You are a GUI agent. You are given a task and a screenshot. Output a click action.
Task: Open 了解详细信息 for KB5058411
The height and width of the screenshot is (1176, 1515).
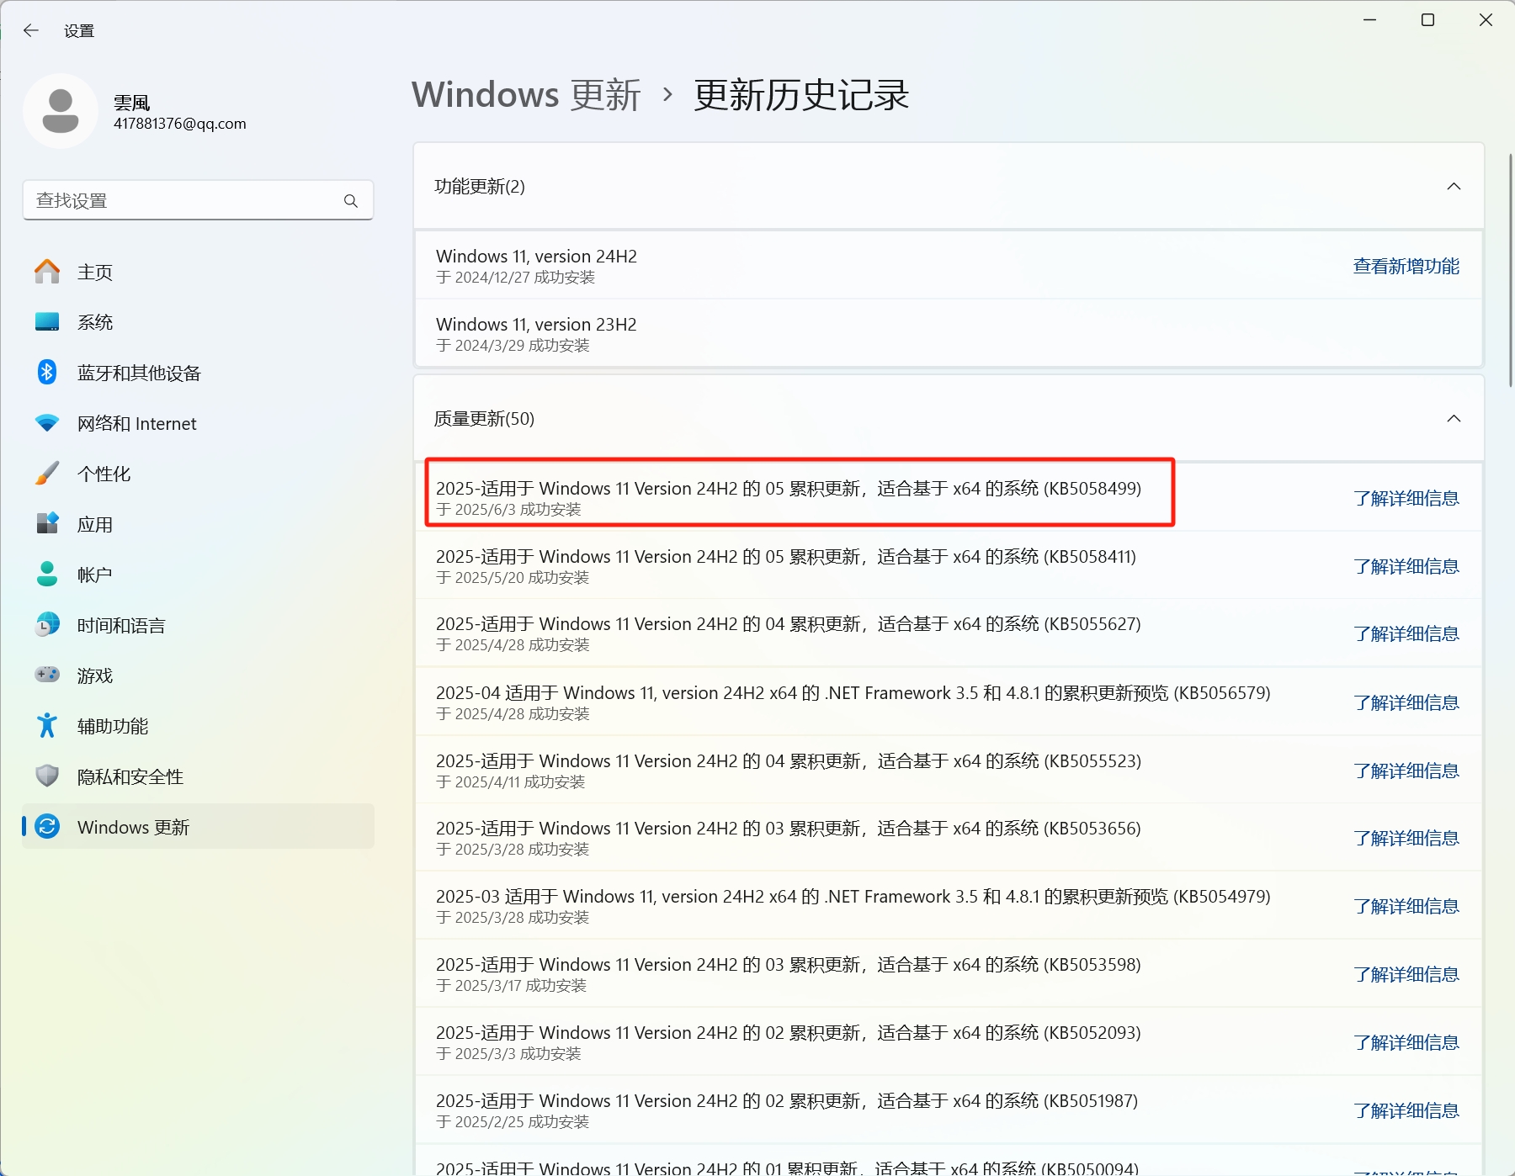pos(1406,566)
